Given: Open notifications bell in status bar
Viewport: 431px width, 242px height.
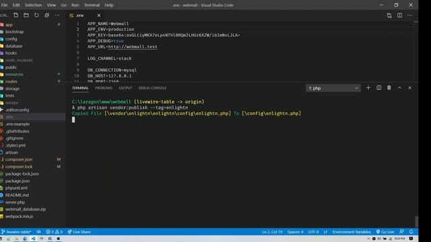Looking at the screenshot, I should pyautogui.click(x=411, y=232).
